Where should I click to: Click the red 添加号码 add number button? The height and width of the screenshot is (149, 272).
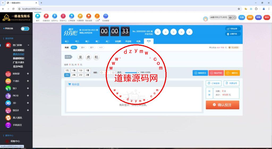pyautogui.click(x=216, y=73)
